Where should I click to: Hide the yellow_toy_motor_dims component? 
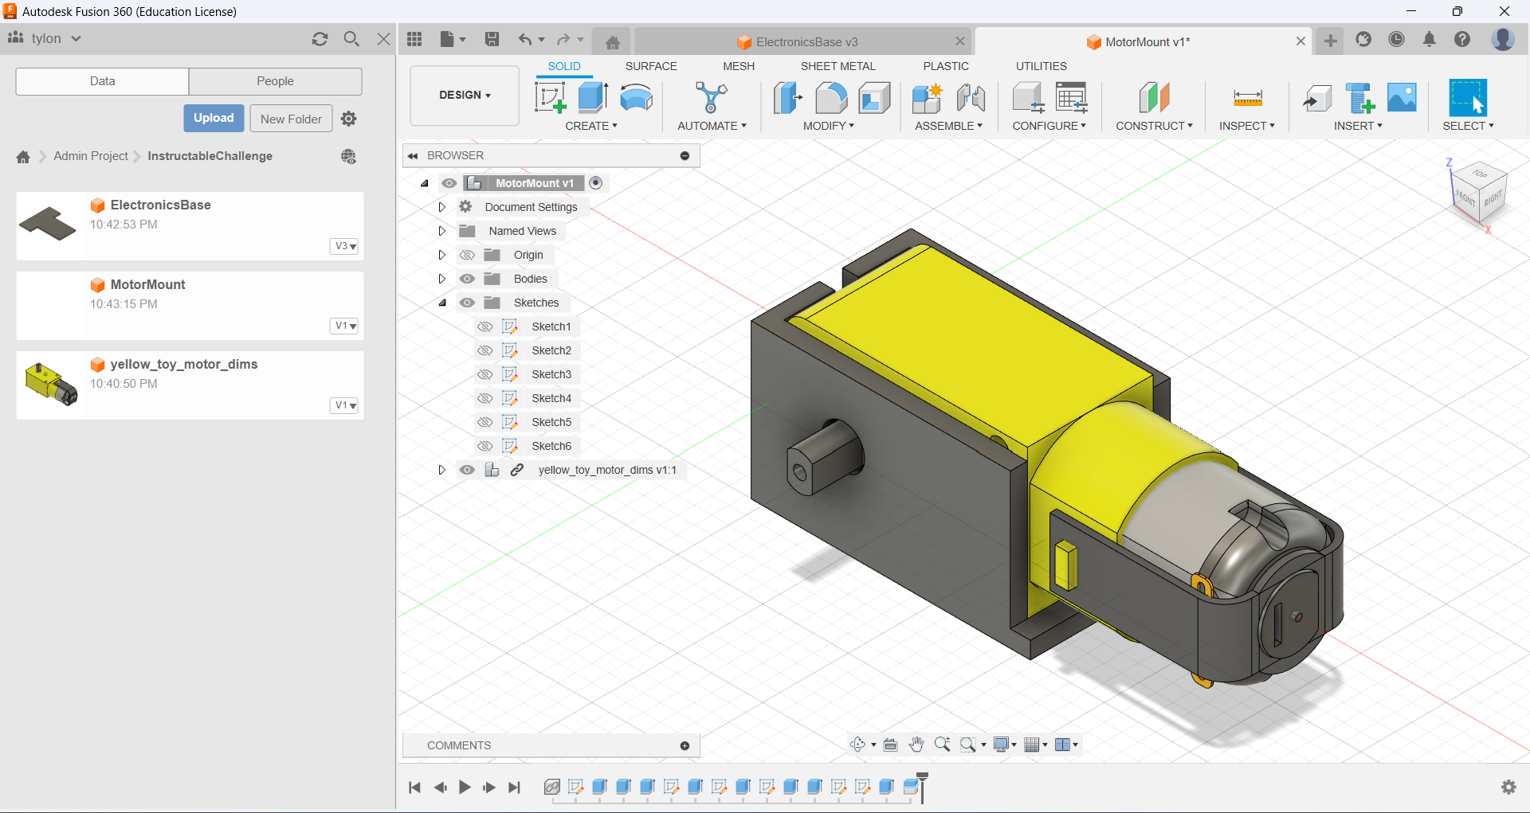click(467, 470)
